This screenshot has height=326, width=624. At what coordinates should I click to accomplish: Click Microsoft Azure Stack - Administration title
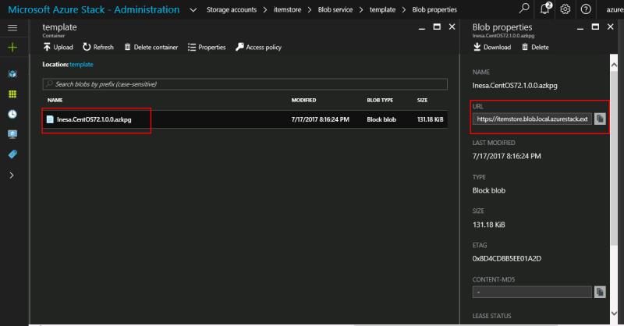coord(94,9)
